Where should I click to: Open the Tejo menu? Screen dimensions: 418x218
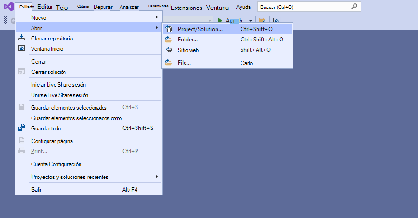(x=62, y=8)
